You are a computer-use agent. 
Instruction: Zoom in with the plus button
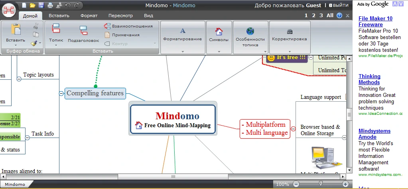[x=345, y=184]
